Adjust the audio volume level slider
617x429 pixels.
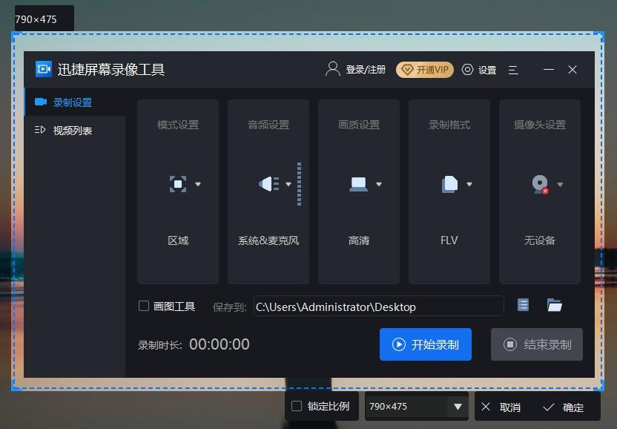[299, 184]
